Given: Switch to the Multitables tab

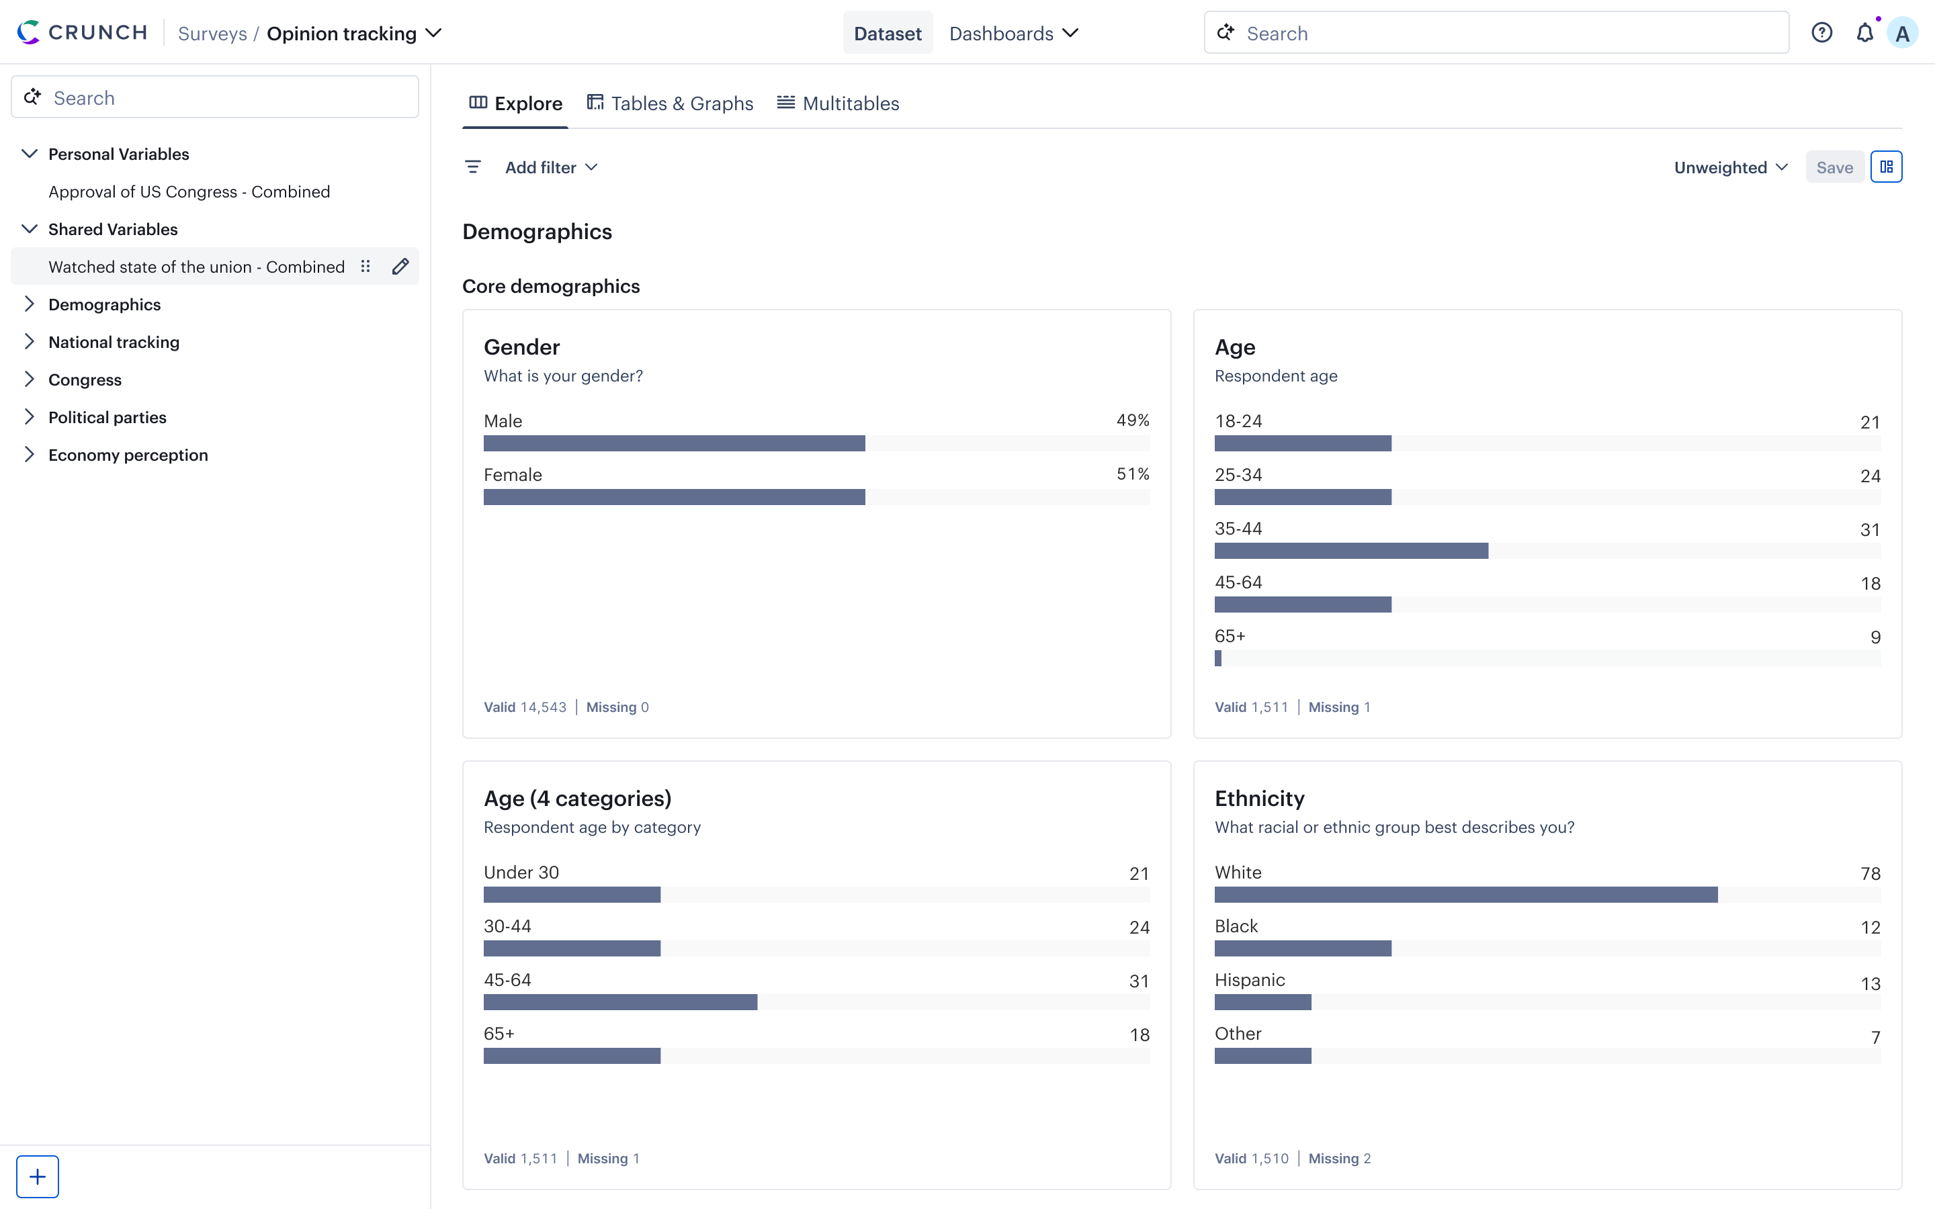Looking at the screenshot, I should click(x=838, y=103).
